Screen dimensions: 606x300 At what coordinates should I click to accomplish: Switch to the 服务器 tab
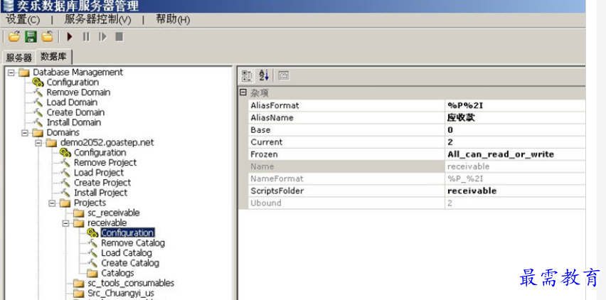18,58
